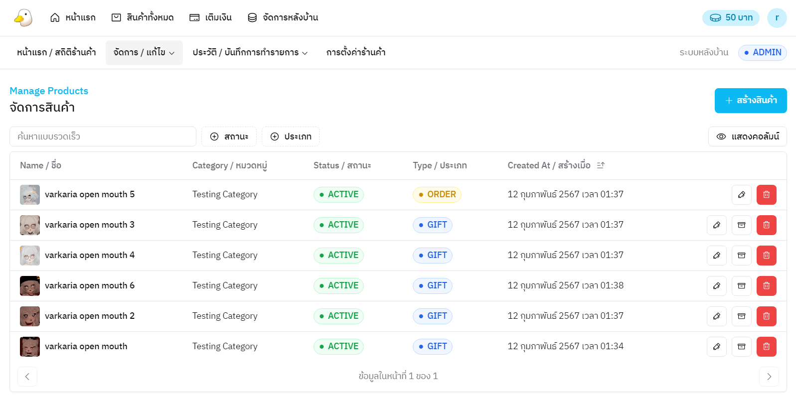Viewport: 796px width, 401px height.
Task: Open the สถานะ status filter
Action: (229, 136)
